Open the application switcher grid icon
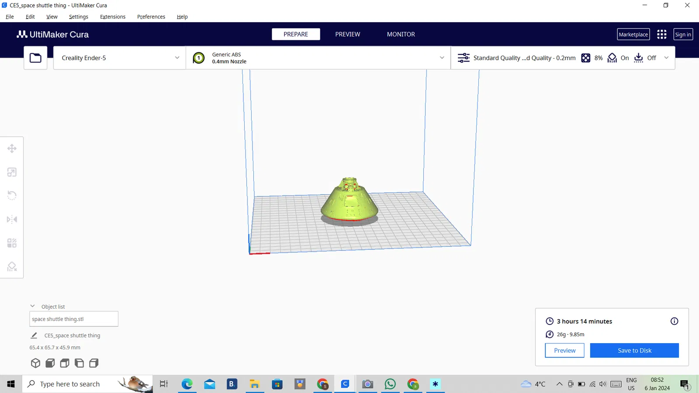699x393 pixels. (662, 34)
